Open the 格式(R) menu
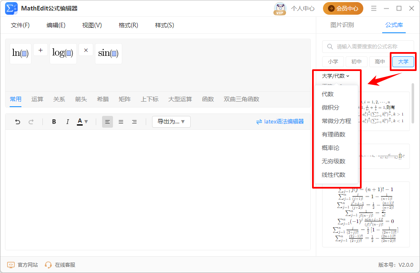 point(128,25)
